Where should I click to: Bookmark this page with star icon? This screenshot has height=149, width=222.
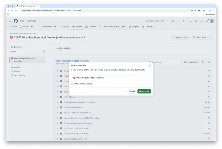click(199, 11)
